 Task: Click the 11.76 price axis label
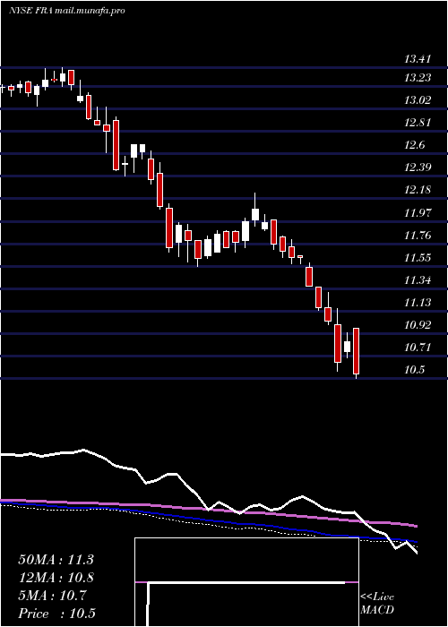pyautogui.click(x=418, y=235)
